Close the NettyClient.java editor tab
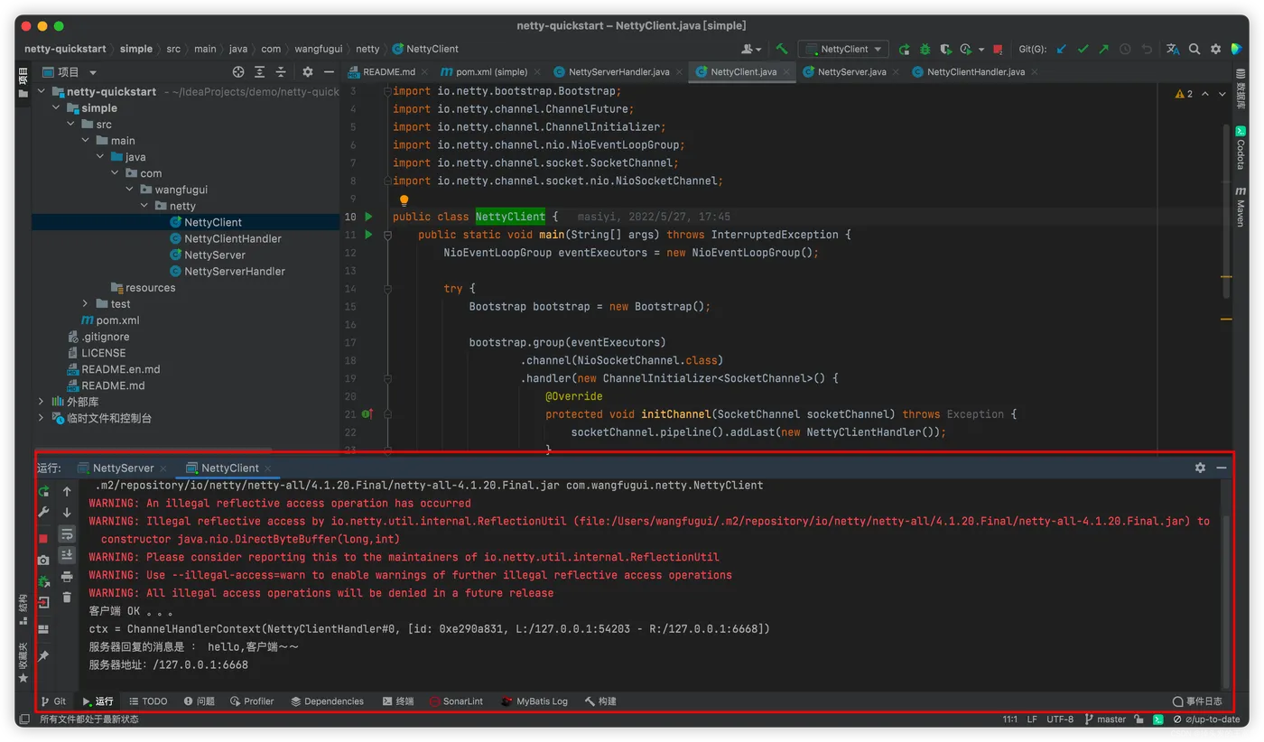 pyautogui.click(x=786, y=72)
